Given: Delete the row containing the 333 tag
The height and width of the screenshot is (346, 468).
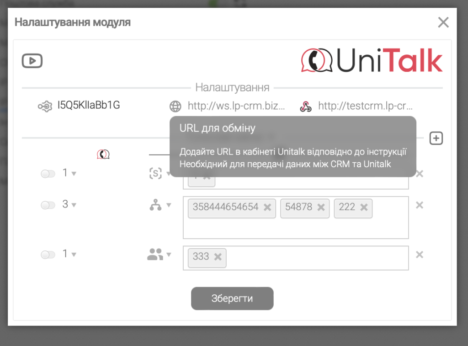Looking at the screenshot, I should point(419,255).
